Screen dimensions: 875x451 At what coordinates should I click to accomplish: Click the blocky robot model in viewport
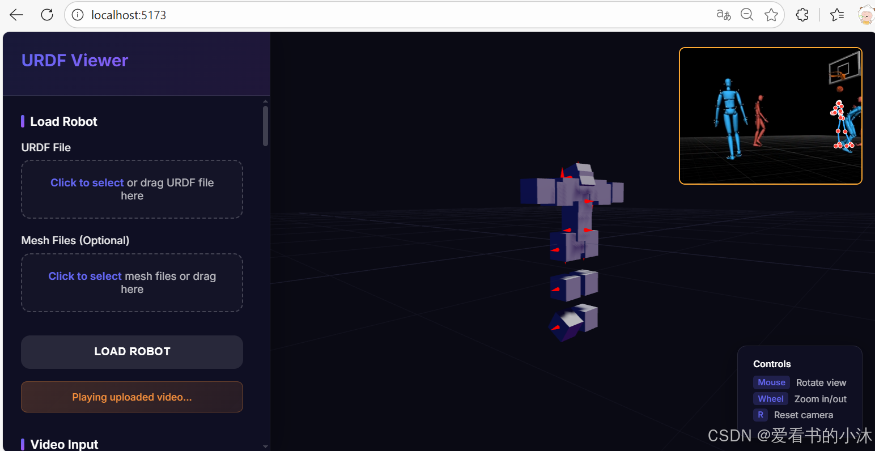(x=572, y=252)
